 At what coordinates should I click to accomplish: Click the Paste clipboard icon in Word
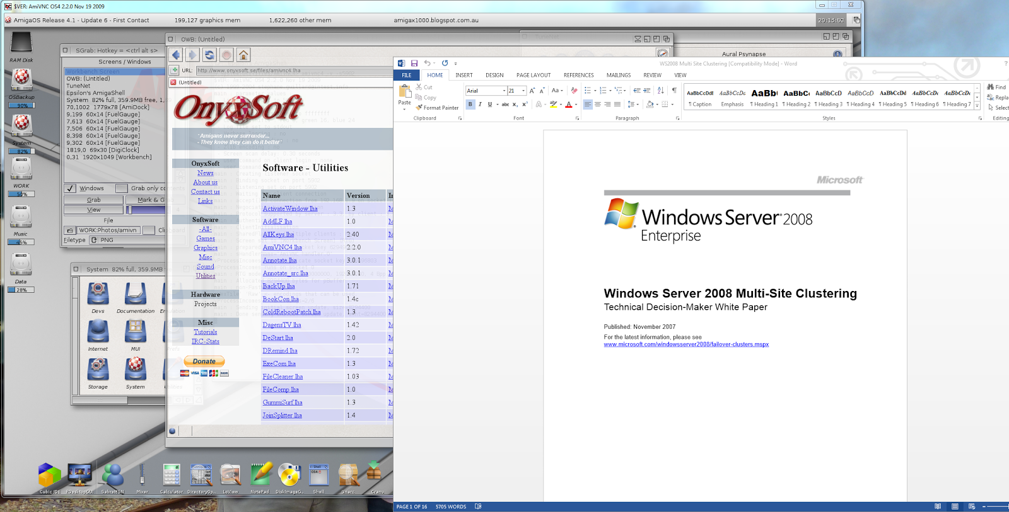click(405, 92)
